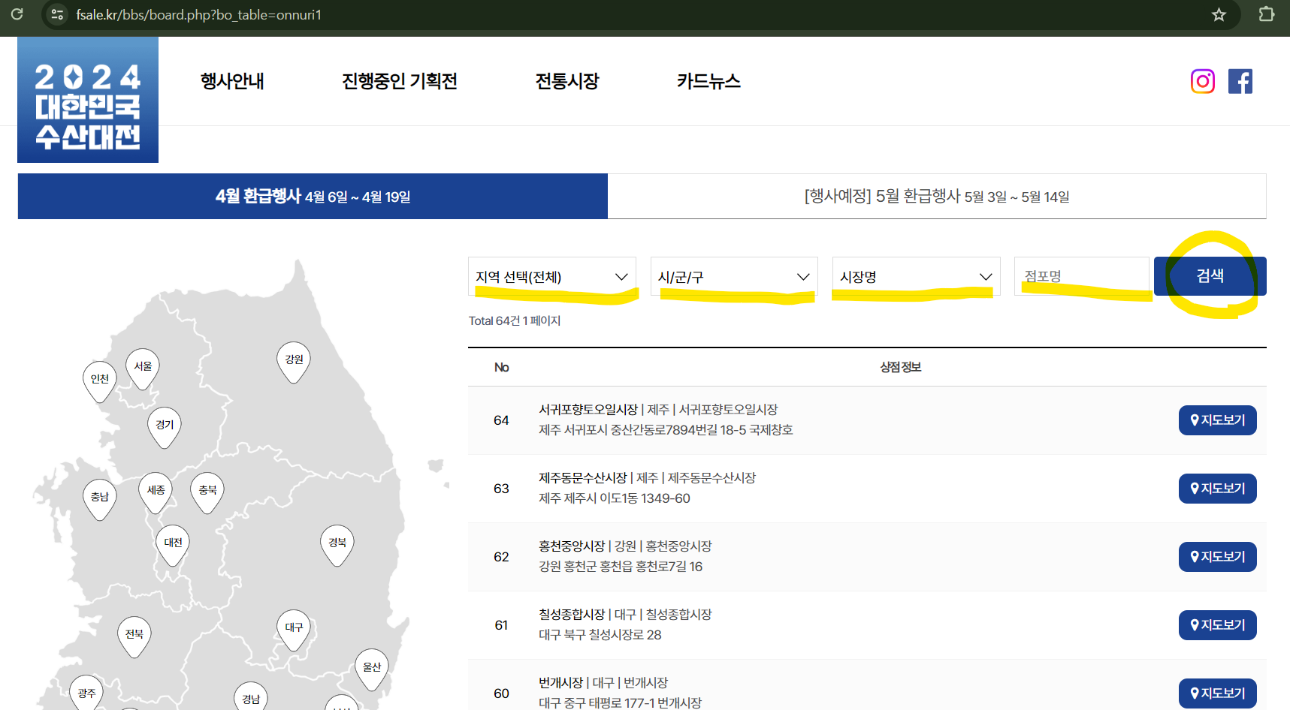Open the Instagram icon in the header
Screen dimensions: 1290x710
click(1203, 81)
